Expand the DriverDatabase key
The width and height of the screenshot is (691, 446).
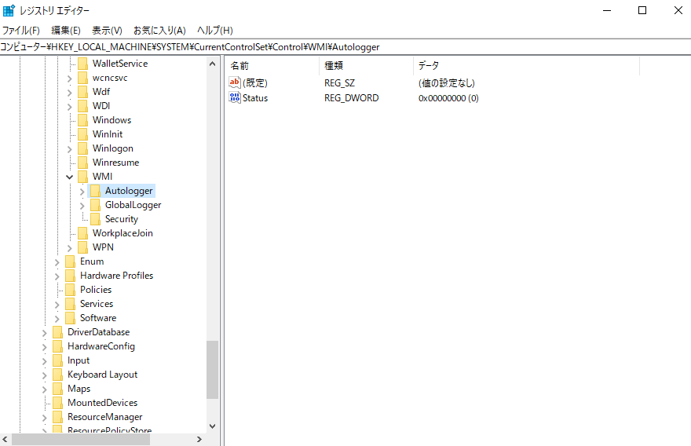(45, 332)
